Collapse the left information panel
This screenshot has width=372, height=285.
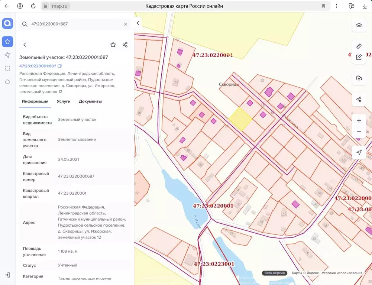[x=138, y=23]
